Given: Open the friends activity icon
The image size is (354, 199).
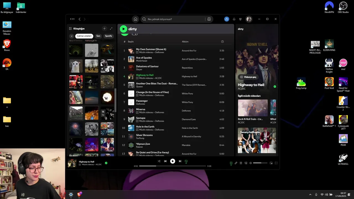Looking at the screenshot, I should click(x=240, y=19).
